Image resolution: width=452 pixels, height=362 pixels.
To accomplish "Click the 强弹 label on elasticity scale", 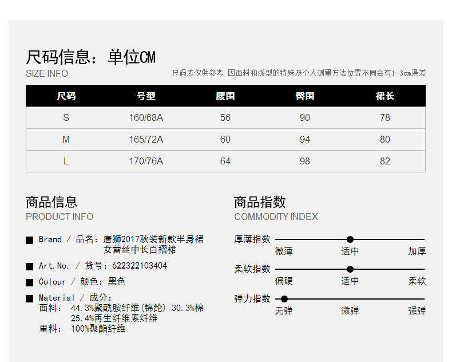I will pyautogui.click(x=417, y=311).
